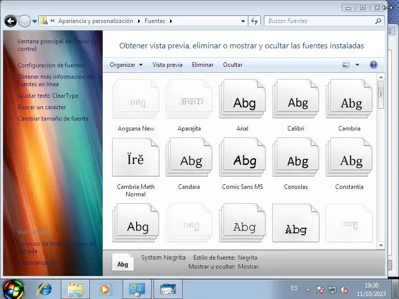Open Windows Explorer from taskbar
Viewport: 399px width, 299px height.
point(75,290)
